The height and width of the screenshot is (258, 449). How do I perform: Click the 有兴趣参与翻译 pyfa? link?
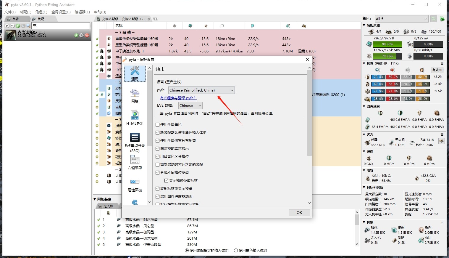coord(178,98)
